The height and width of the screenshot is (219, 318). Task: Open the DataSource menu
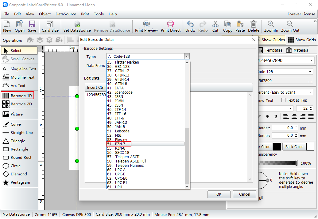coord(66,14)
